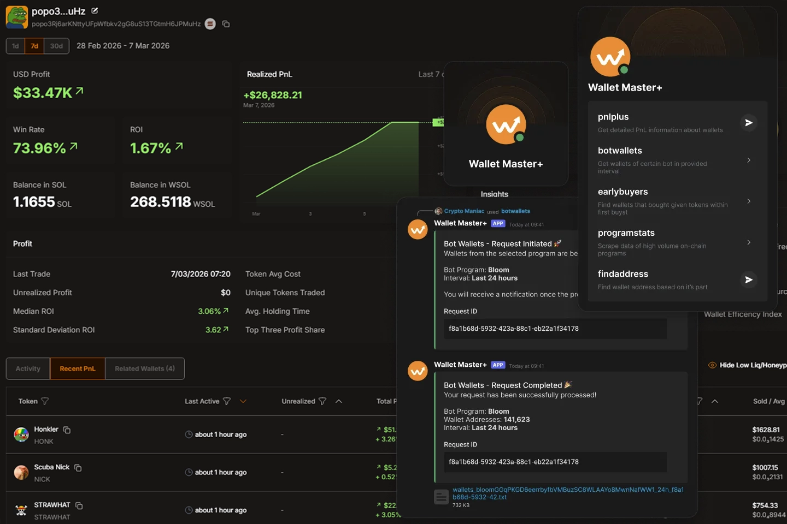This screenshot has height=524, width=787.
Task: Download the wallets_bloom txt attachment
Action: pyautogui.click(x=568, y=493)
